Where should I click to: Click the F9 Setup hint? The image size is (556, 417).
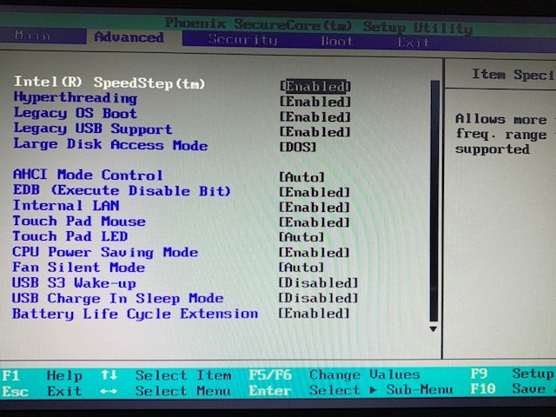click(513, 374)
